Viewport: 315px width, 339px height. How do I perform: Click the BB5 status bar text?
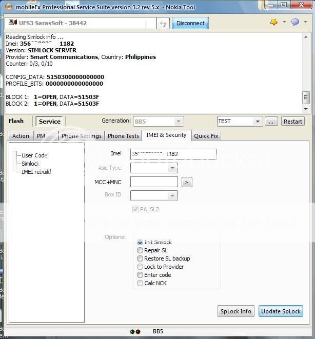click(x=158, y=331)
